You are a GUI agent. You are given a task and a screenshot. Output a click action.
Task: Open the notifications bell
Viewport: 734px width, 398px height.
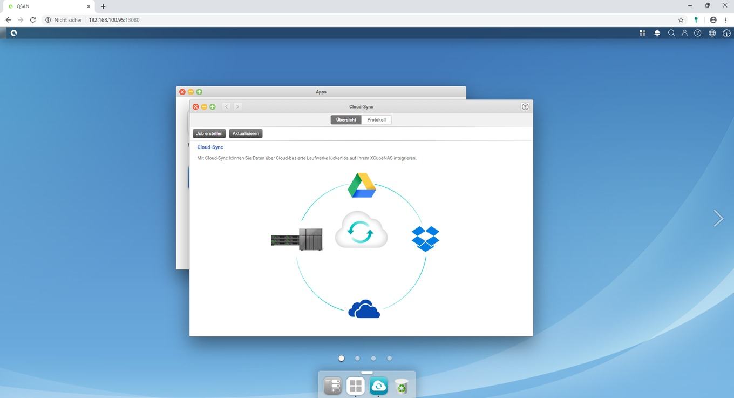pyautogui.click(x=657, y=33)
